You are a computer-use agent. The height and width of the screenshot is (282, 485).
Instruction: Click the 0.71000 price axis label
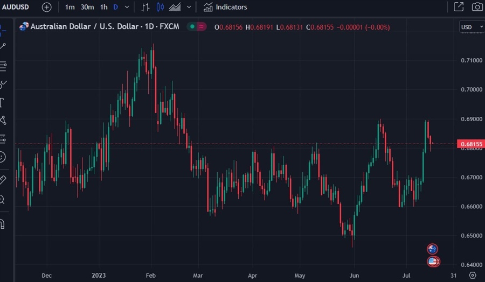[472, 60]
